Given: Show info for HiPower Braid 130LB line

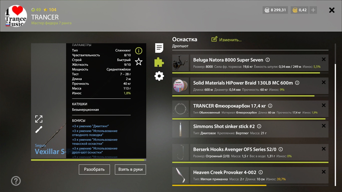Looking at the screenshot, I should click(x=297, y=83).
